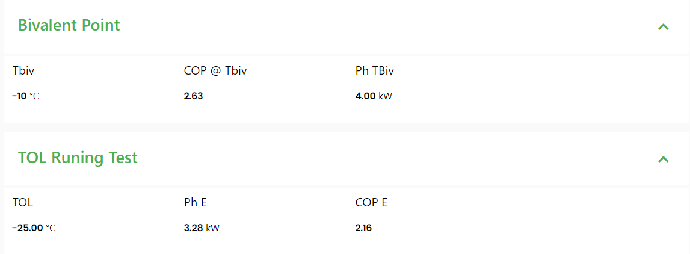This screenshot has width=690, height=254.
Task: Select the Ph TBiv label
Action: tap(375, 71)
